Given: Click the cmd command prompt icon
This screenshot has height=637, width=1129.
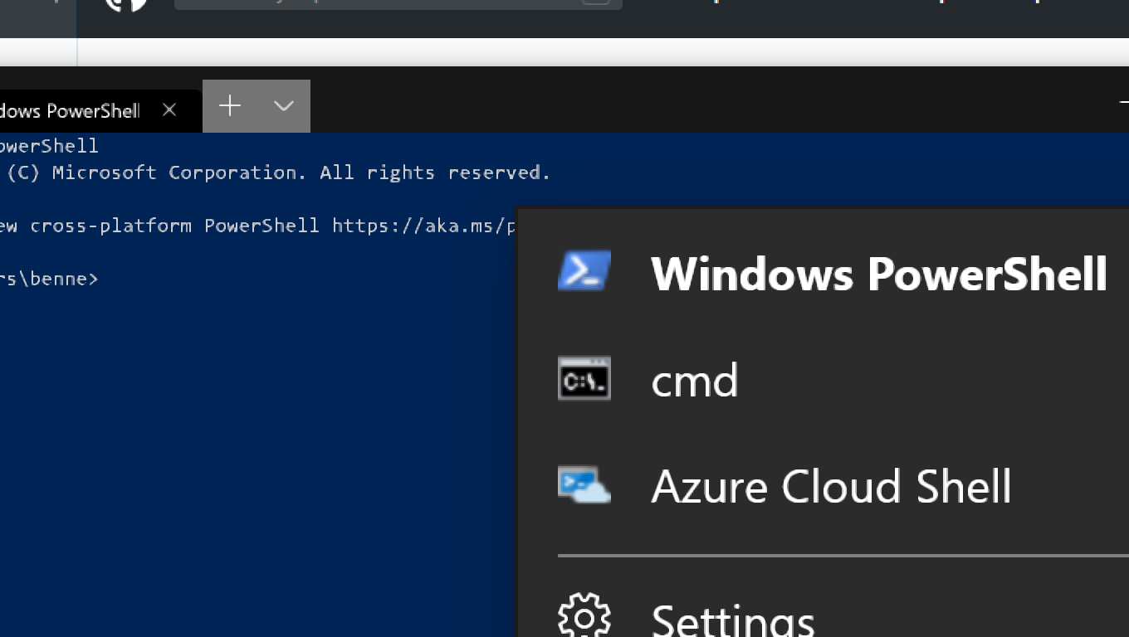Looking at the screenshot, I should click(584, 379).
